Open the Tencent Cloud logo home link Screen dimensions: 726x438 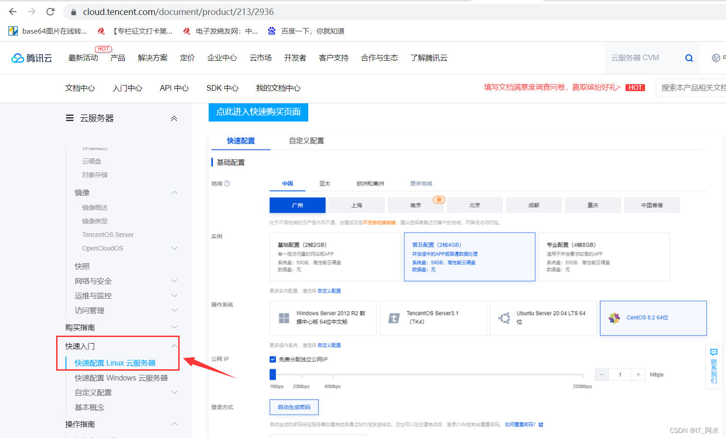(31, 58)
